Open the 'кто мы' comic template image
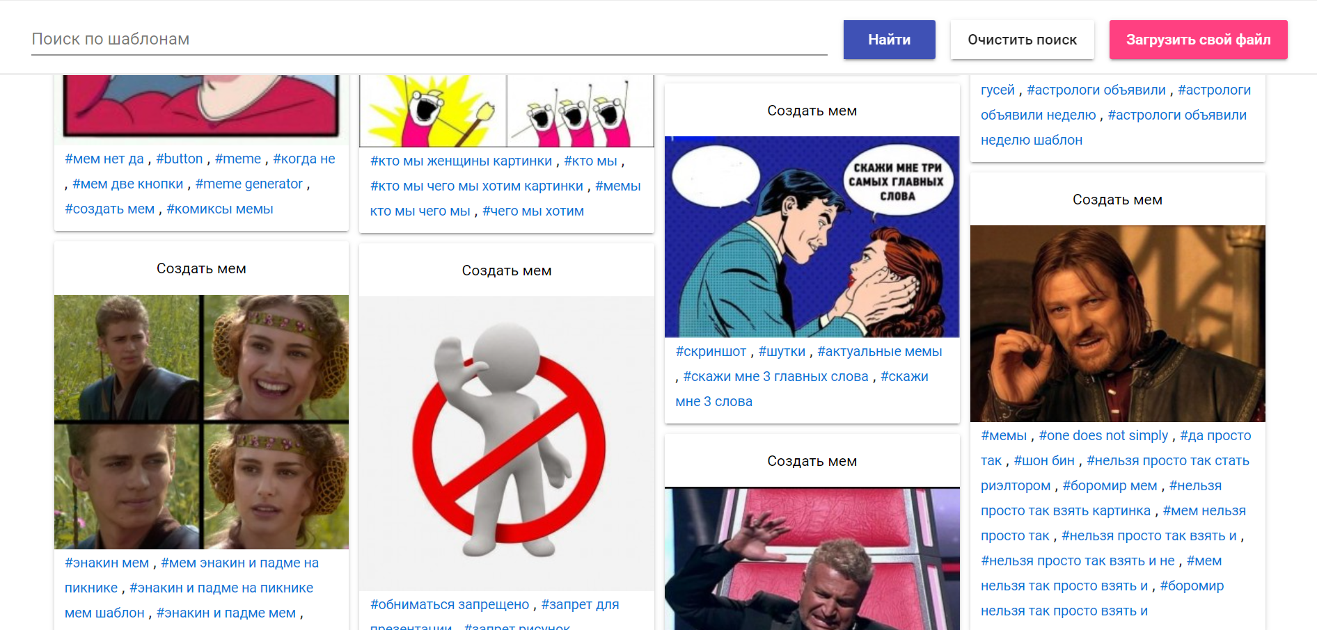1317x630 pixels. click(507, 111)
